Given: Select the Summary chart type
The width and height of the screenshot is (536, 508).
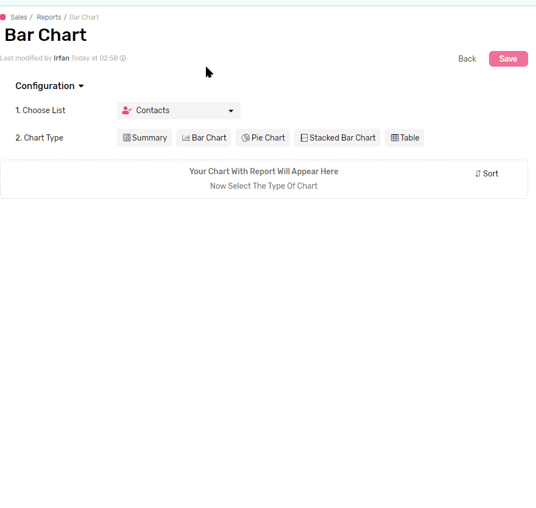Looking at the screenshot, I should [x=144, y=138].
